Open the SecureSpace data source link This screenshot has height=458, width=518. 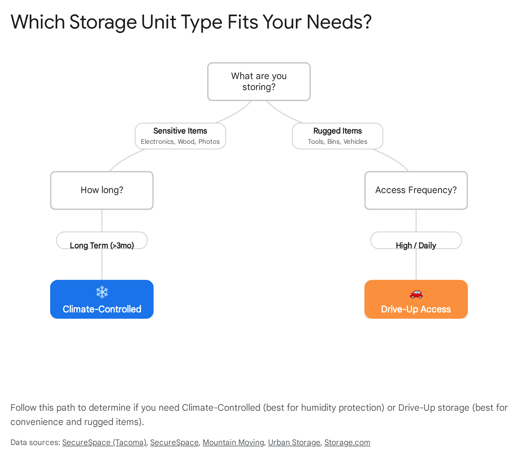174,442
